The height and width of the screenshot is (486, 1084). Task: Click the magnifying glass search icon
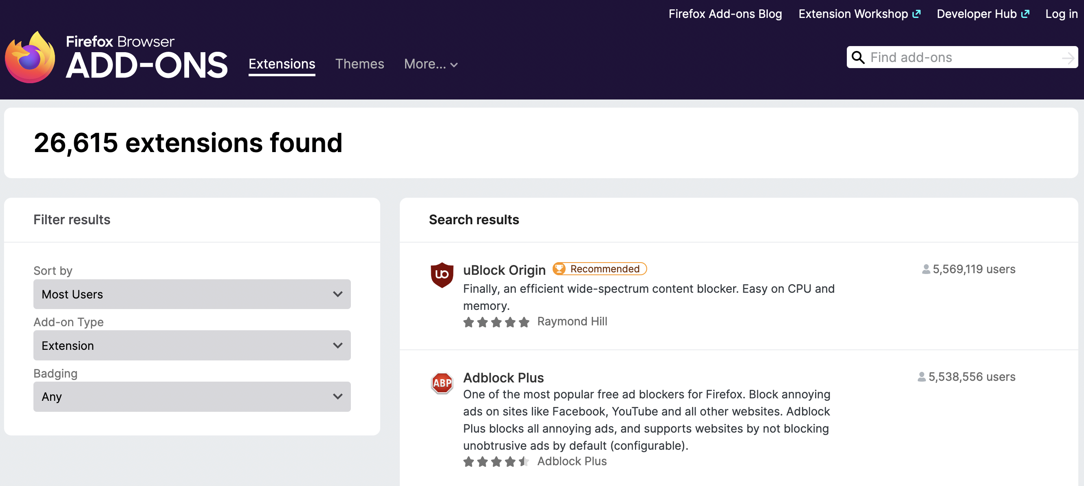[859, 57]
